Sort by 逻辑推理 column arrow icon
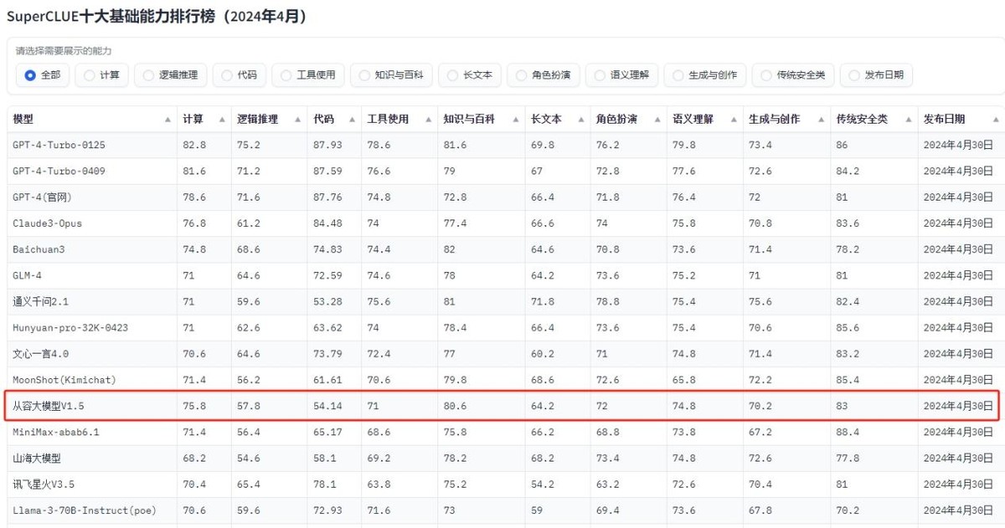Screen dimensions: 1005x528 [x=298, y=120]
